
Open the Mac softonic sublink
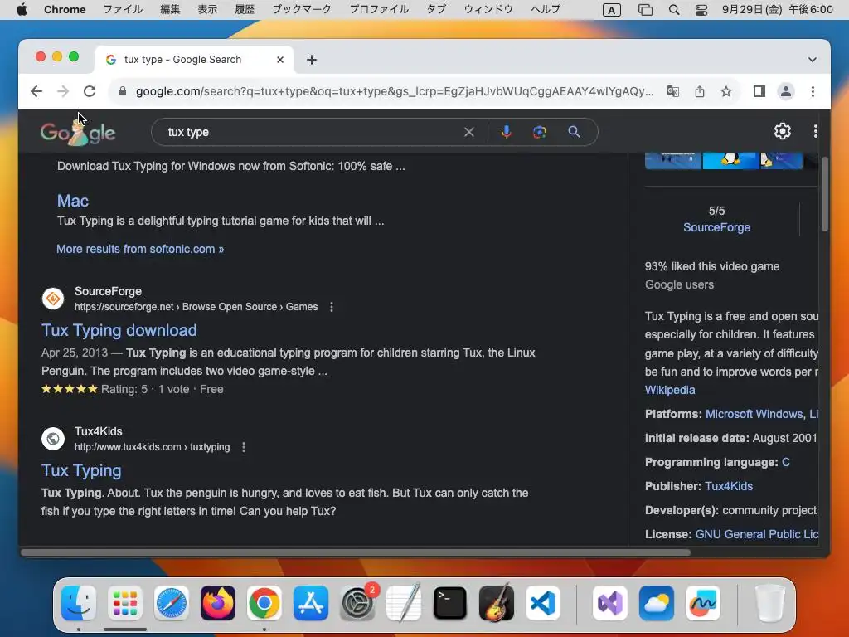tap(73, 201)
